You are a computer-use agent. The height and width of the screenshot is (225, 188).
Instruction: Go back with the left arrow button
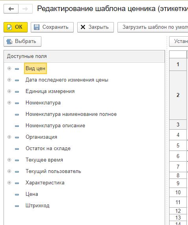tap(11, 9)
